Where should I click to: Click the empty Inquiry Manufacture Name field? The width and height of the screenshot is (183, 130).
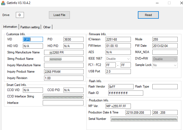64,65
